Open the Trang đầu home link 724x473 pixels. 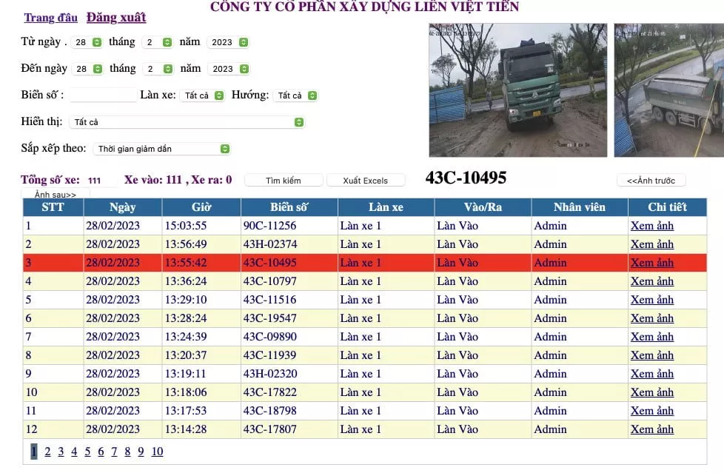point(51,18)
